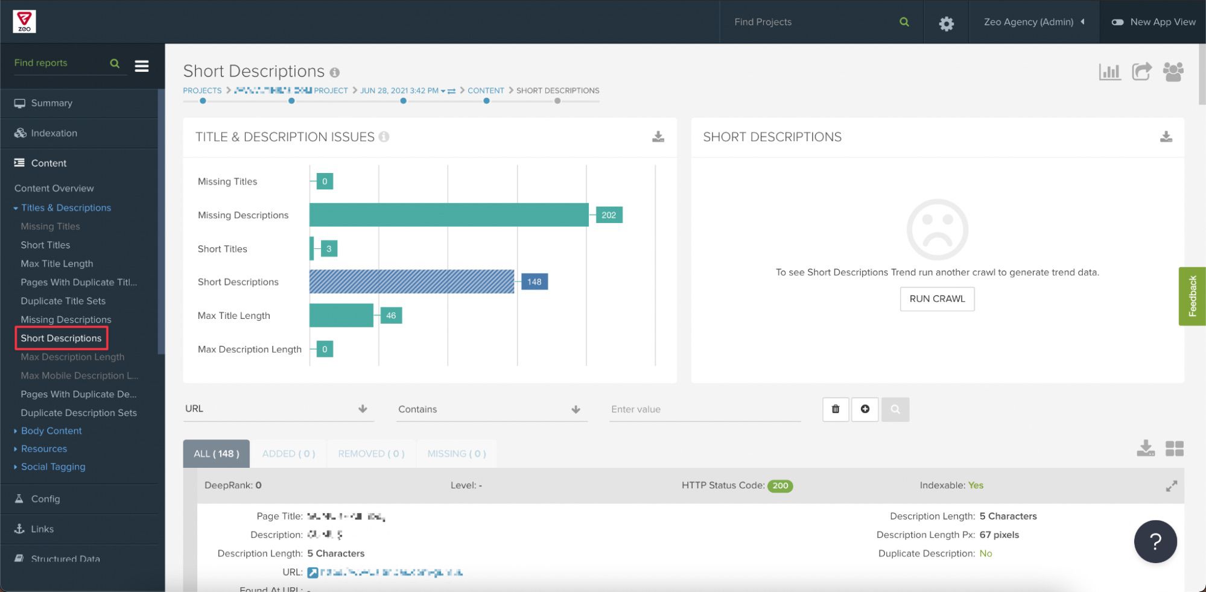This screenshot has width=1206, height=592.
Task: Click the compare crawls arrows icon
Action: click(x=452, y=91)
